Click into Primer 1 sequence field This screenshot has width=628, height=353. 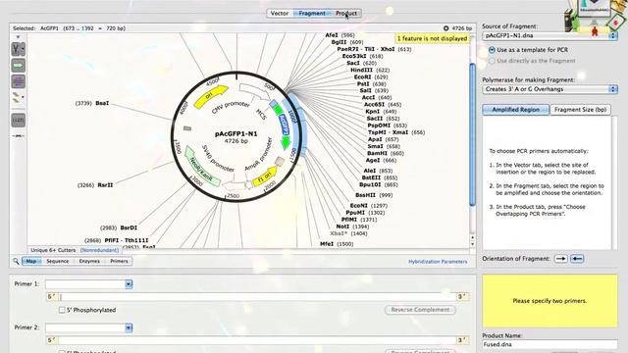click(256, 297)
